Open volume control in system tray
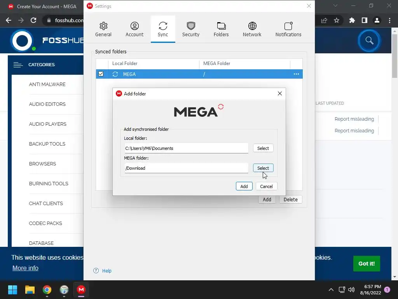Image resolution: width=398 pixels, height=299 pixels. click(x=351, y=290)
